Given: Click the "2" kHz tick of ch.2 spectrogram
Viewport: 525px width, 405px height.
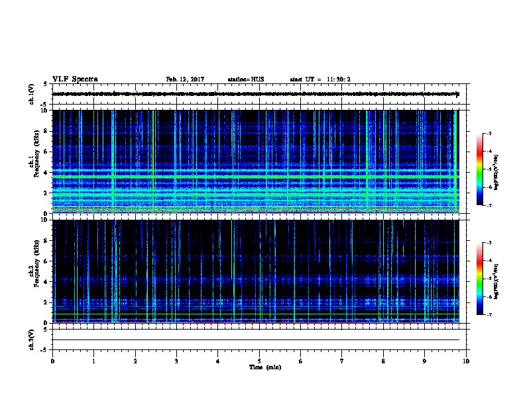Looking at the screenshot, I should [x=46, y=302].
